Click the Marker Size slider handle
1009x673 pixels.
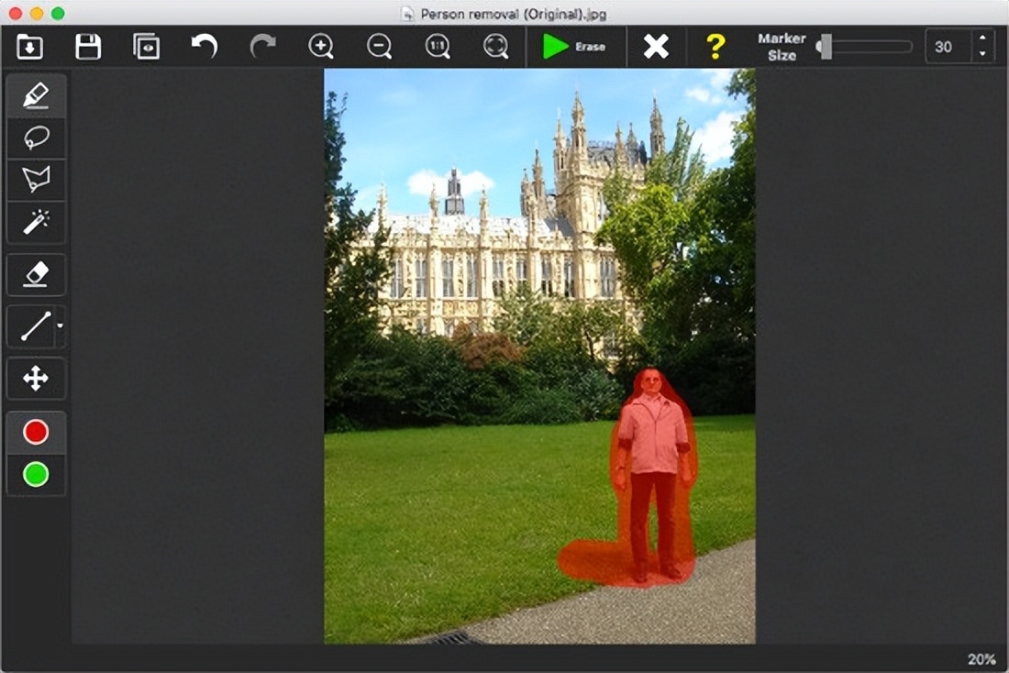(826, 47)
